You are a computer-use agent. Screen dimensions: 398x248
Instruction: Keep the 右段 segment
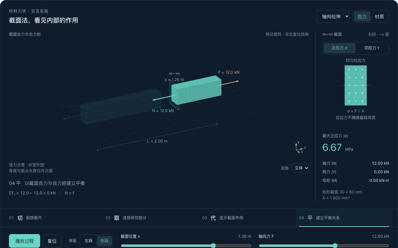pos(104,241)
